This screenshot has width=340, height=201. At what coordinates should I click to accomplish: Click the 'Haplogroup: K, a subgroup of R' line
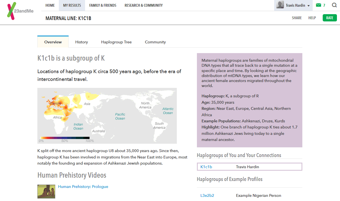(x=230, y=96)
